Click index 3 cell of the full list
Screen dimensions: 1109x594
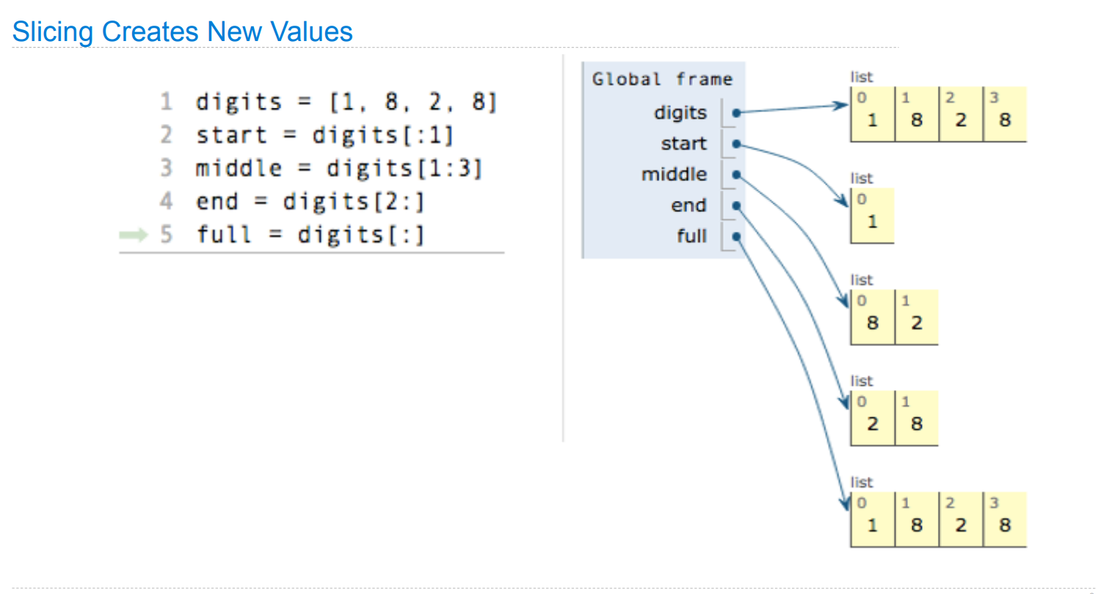(x=1004, y=519)
